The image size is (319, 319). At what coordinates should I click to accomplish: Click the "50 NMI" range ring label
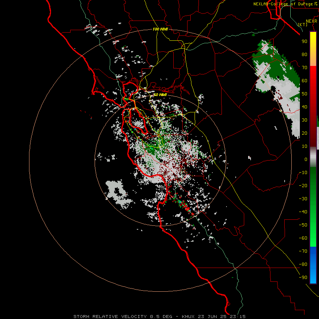click(160, 95)
